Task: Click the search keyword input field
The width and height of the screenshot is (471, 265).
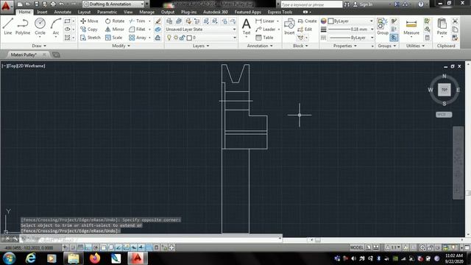Action: pos(311,4)
